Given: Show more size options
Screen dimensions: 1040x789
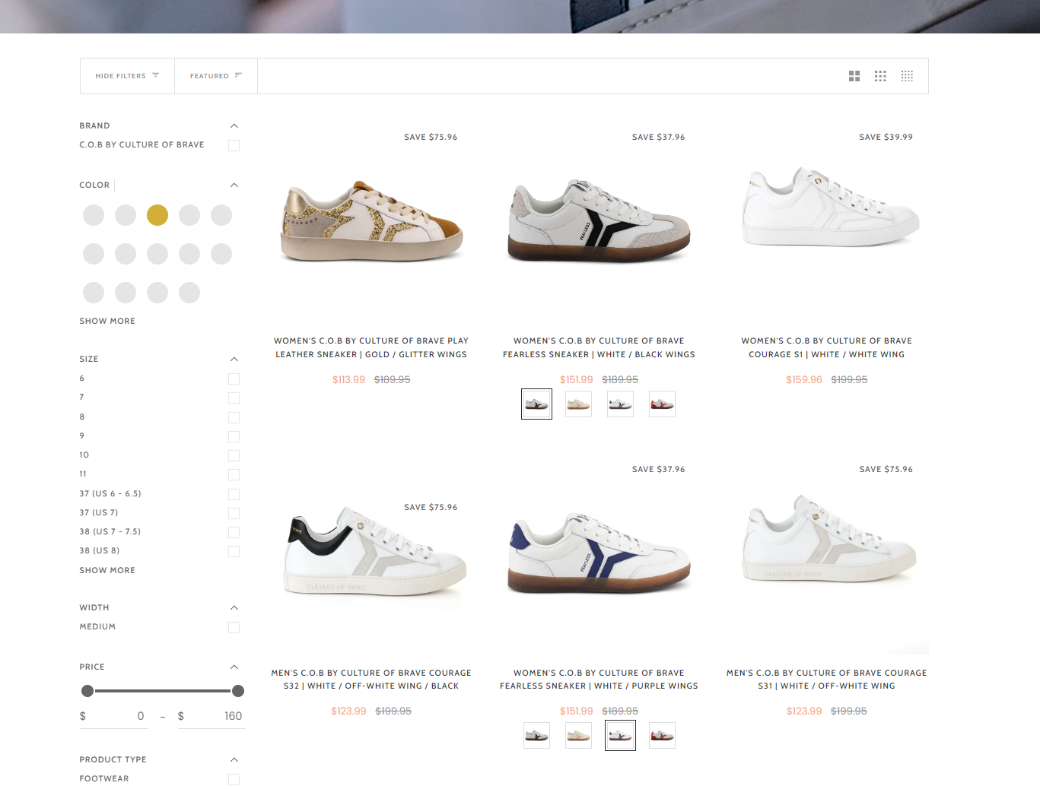Looking at the screenshot, I should [107, 571].
